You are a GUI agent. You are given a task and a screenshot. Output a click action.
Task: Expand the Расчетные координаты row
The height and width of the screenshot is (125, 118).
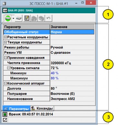click(x=5, y=37)
